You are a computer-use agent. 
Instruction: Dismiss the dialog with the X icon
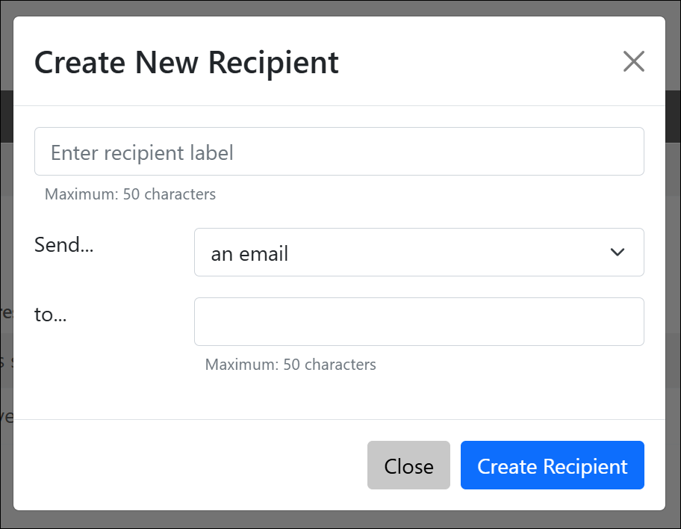pyautogui.click(x=633, y=61)
